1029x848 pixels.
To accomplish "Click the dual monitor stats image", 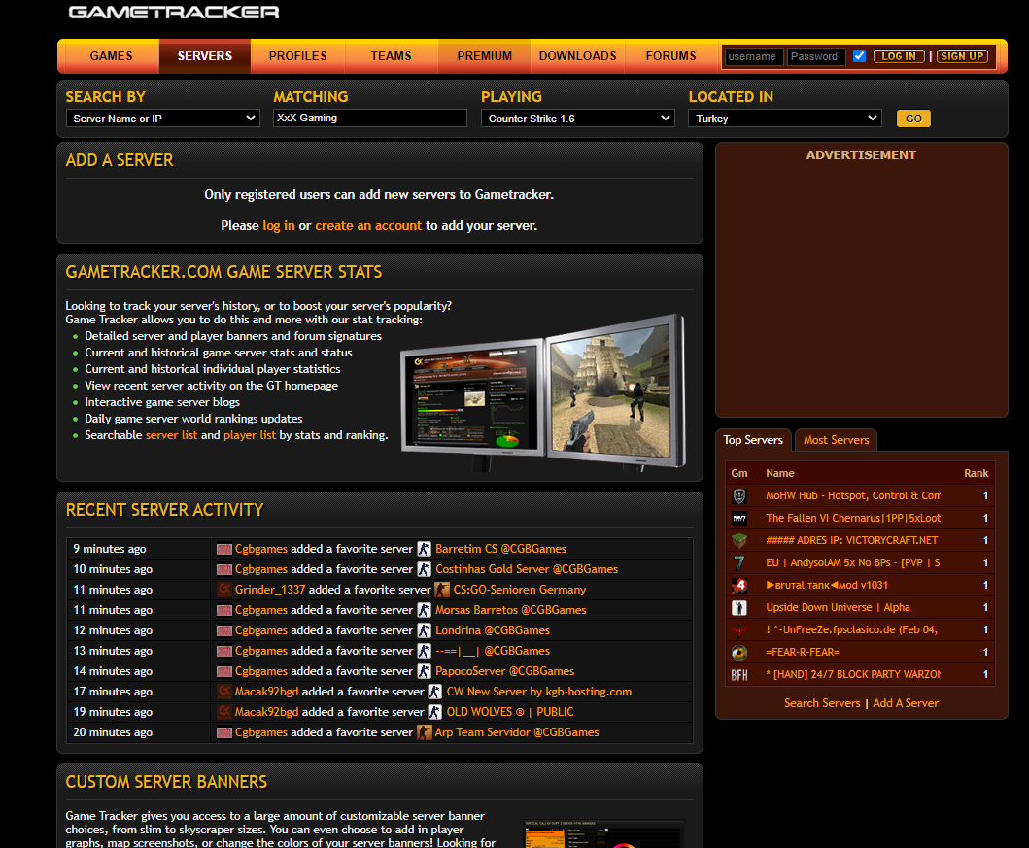I will 543,393.
